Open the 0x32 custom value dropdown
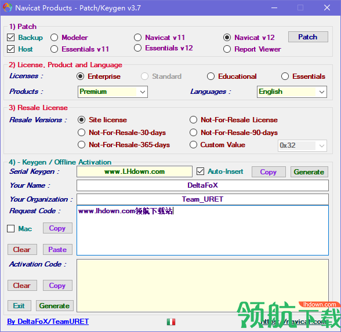This screenshot has width=341, height=332. [302, 145]
